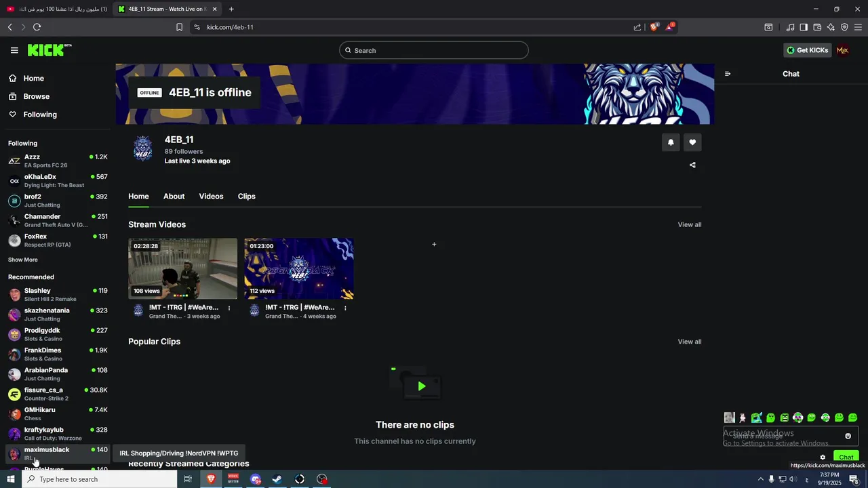The height and width of the screenshot is (488, 868).
Task: Follow 4EB_11 using the heart button
Action: [x=692, y=142]
